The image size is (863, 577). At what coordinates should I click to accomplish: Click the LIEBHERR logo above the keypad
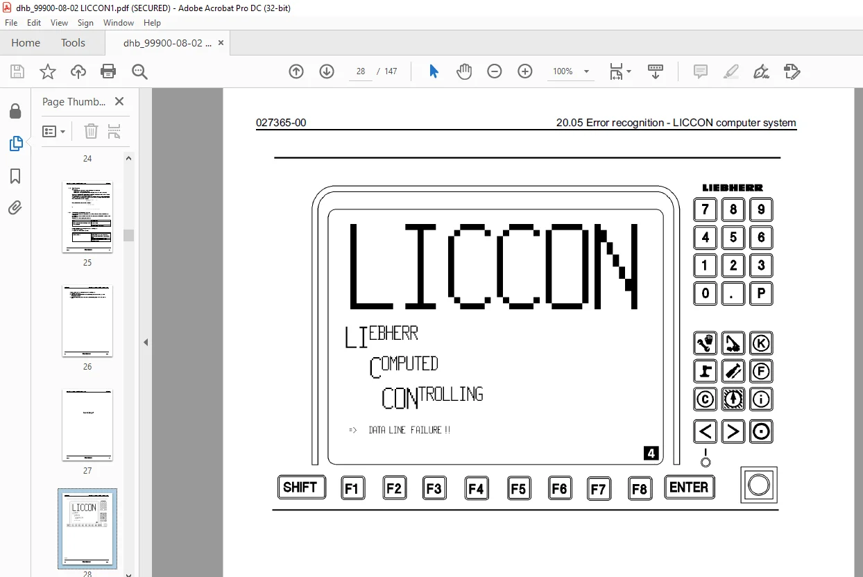point(733,188)
